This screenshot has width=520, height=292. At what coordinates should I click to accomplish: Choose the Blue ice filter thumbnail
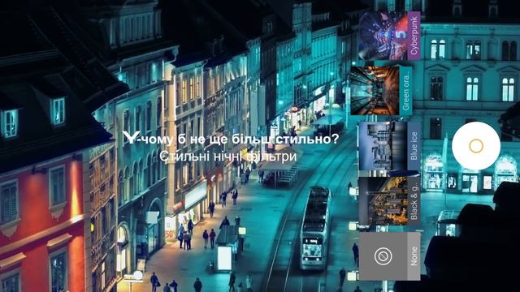pyautogui.click(x=389, y=146)
